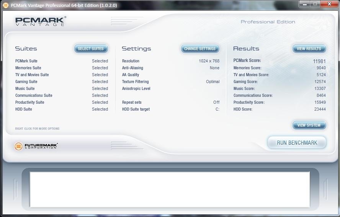
Task: Click the Selected status for HDD Suite
Action: point(100,109)
